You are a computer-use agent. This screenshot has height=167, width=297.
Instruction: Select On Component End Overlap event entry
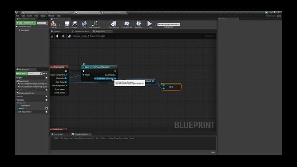tap(32, 87)
